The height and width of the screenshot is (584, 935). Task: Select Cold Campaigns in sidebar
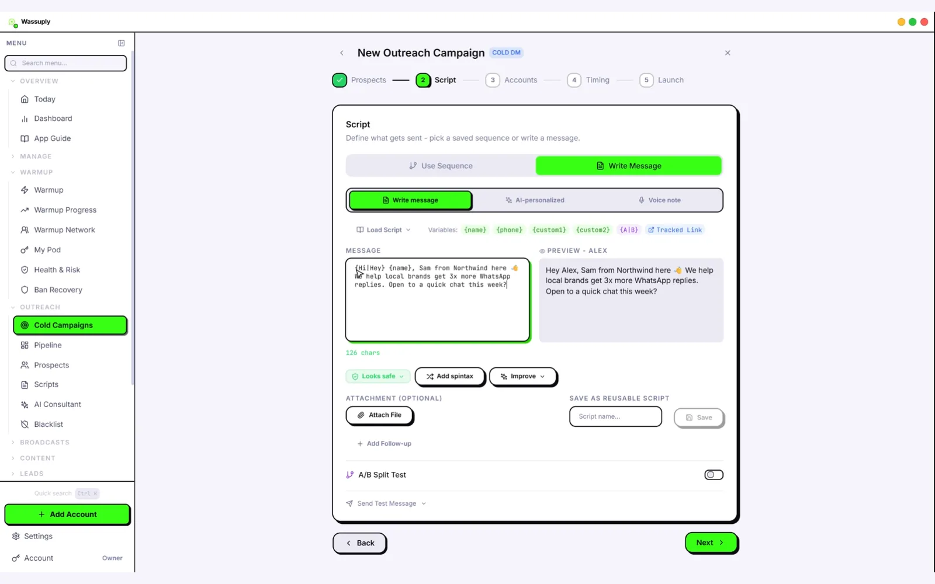pyautogui.click(x=70, y=325)
